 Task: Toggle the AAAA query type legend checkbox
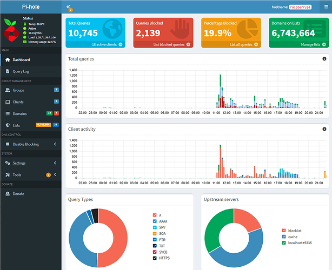tap(155, 222)
